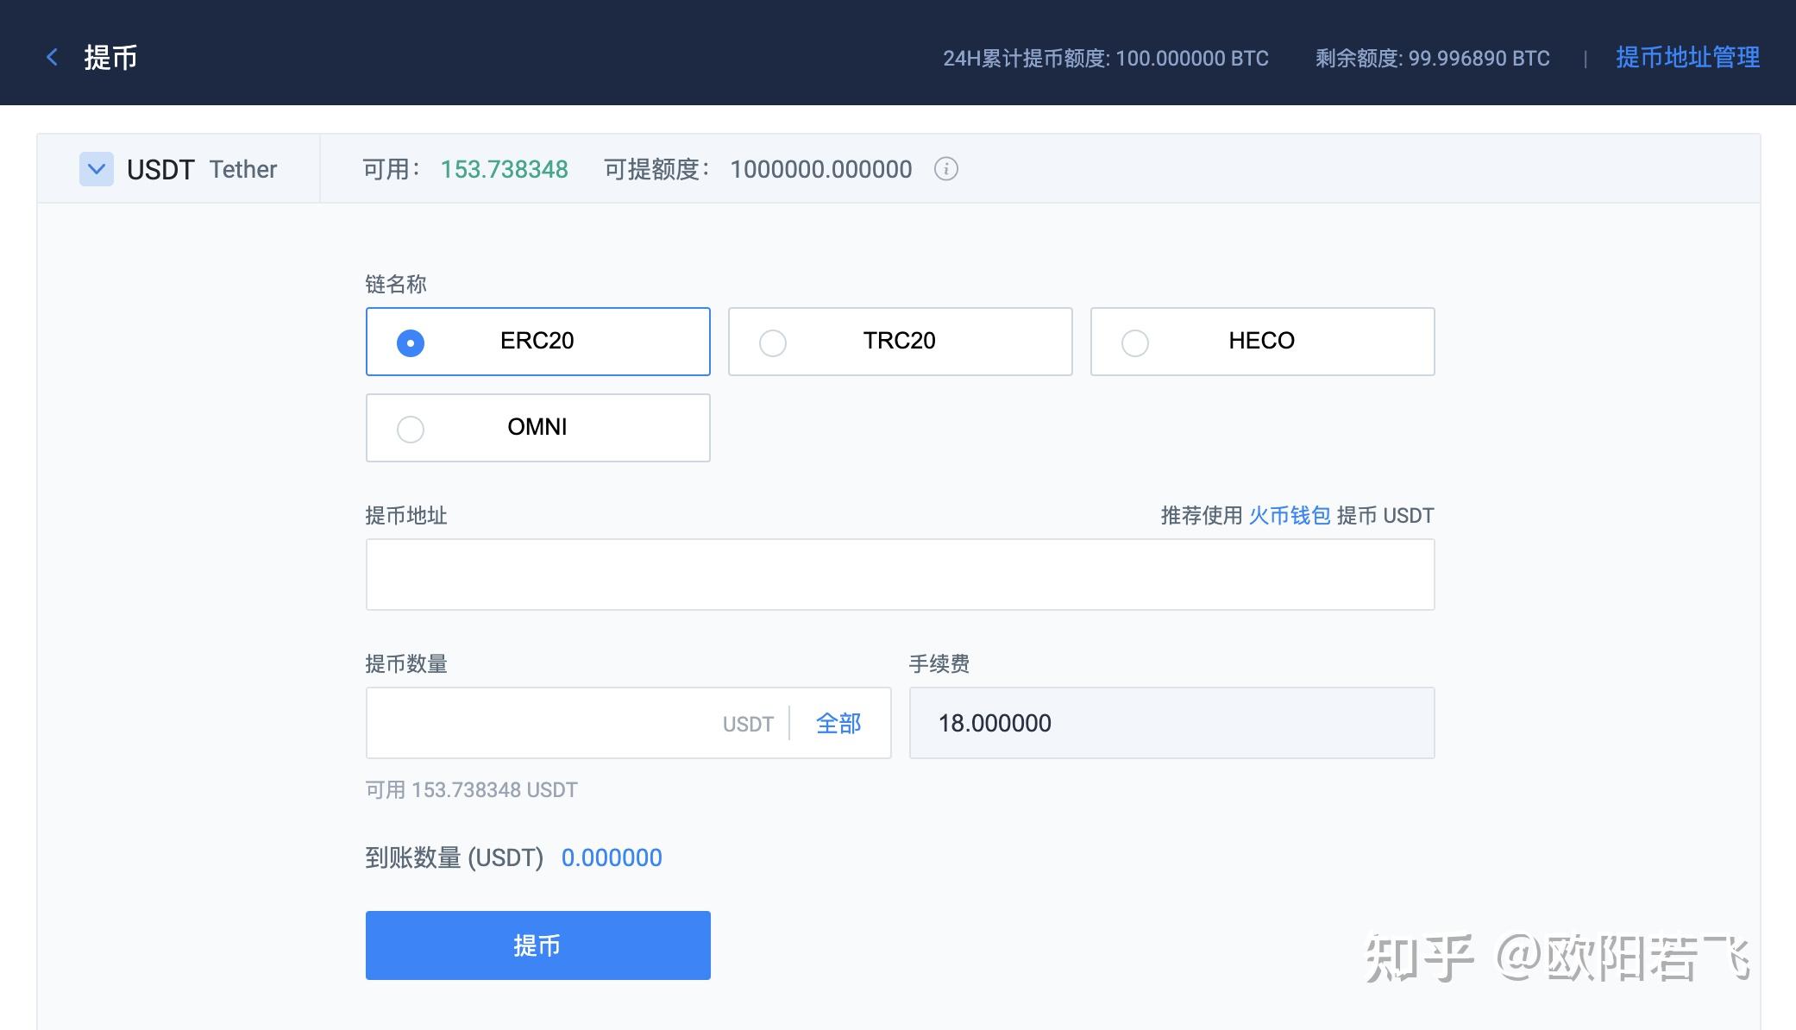Choose the HECO chain option
The height and width of the screenshot is (1030, 1796).
[1263, 342]
